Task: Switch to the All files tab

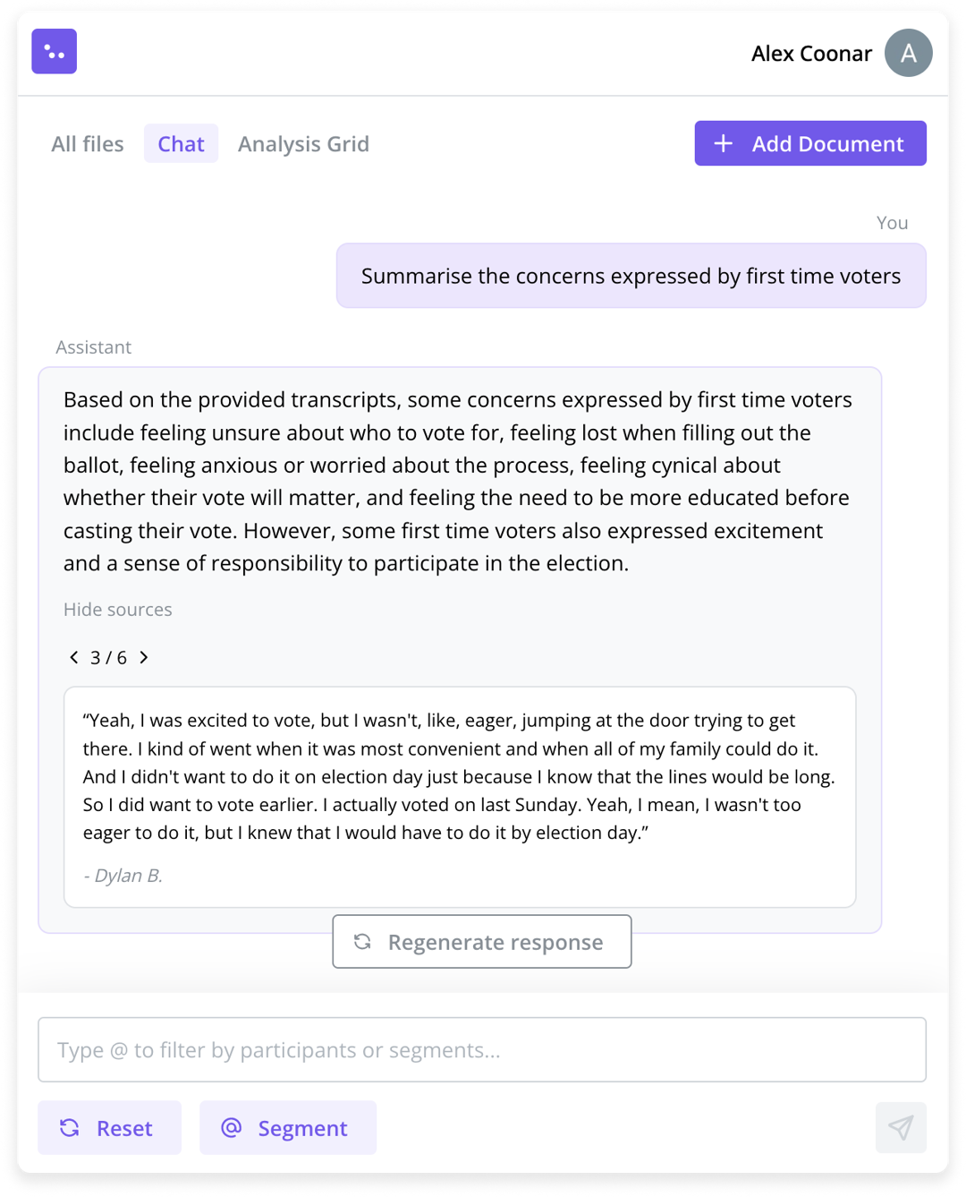Action: click(x=88, y=143)
